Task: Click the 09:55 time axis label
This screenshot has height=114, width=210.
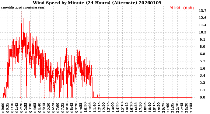Action: (81, 108)
